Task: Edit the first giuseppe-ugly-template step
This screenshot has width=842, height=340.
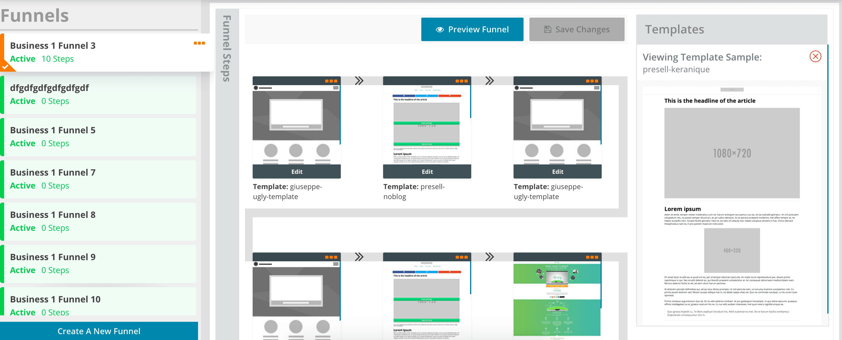Action: 296,171
